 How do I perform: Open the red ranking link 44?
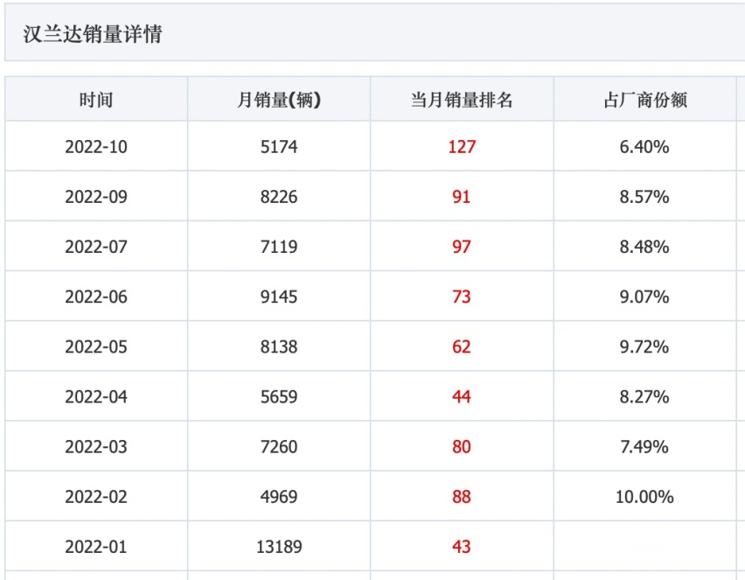462,396
